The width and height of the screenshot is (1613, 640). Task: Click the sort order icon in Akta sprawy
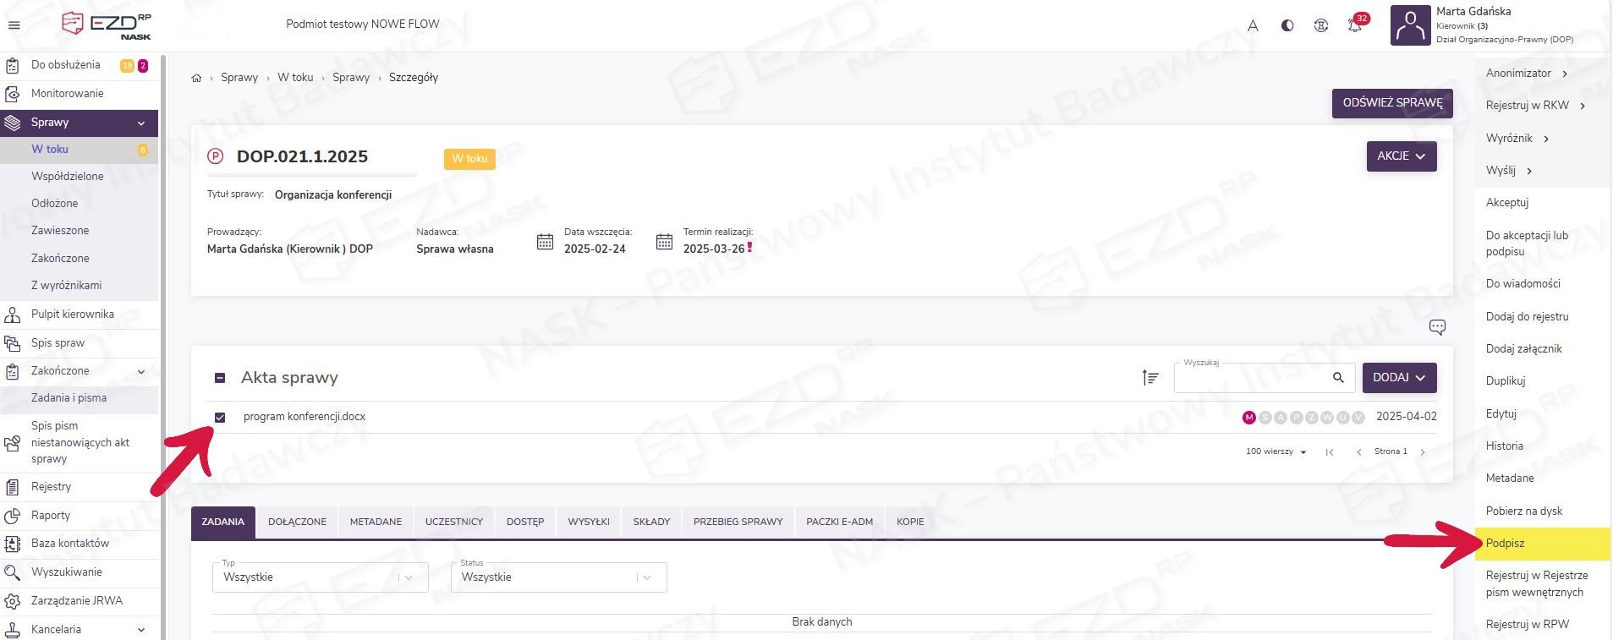pyautogui.click(x=1150, y=378)
